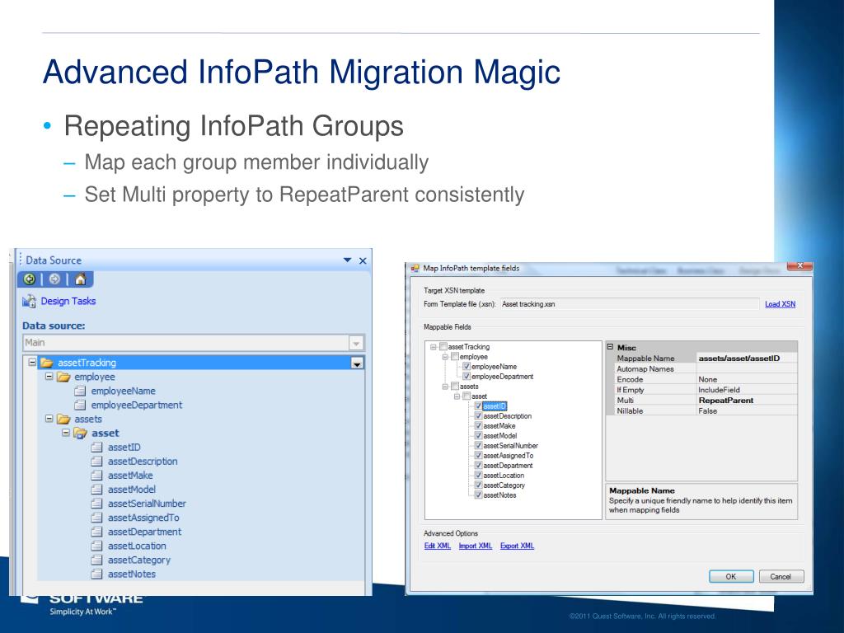Click the assetLocation field icon
The height and width of the screenshot is (633, 844).
tap(97, 546)
